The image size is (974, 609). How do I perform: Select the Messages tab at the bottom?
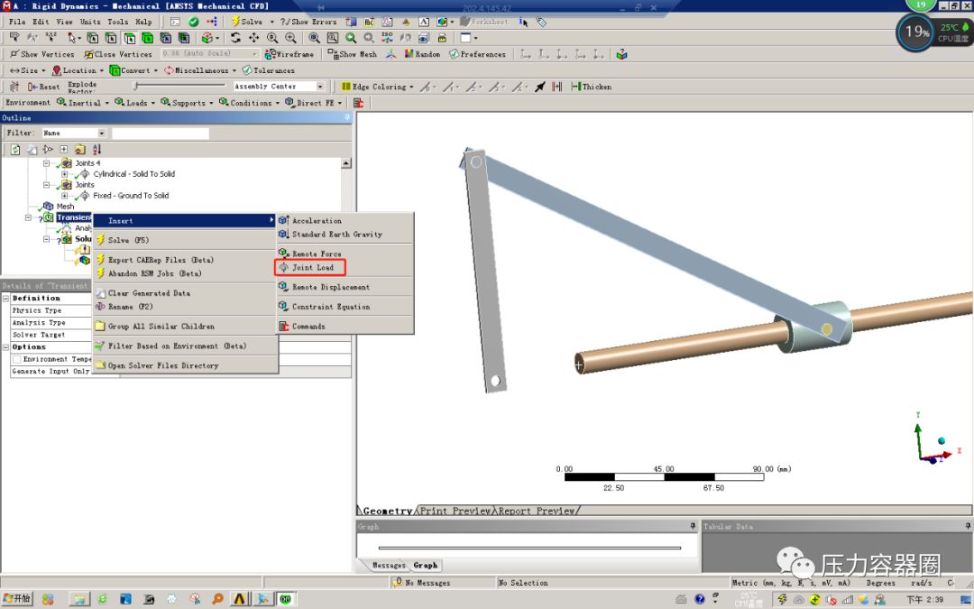click(388, 566)
